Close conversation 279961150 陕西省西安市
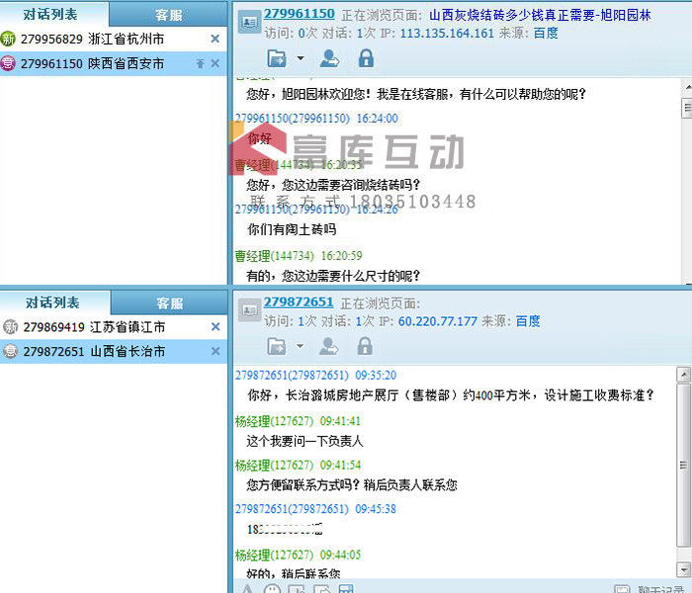 tap(215, 63)
